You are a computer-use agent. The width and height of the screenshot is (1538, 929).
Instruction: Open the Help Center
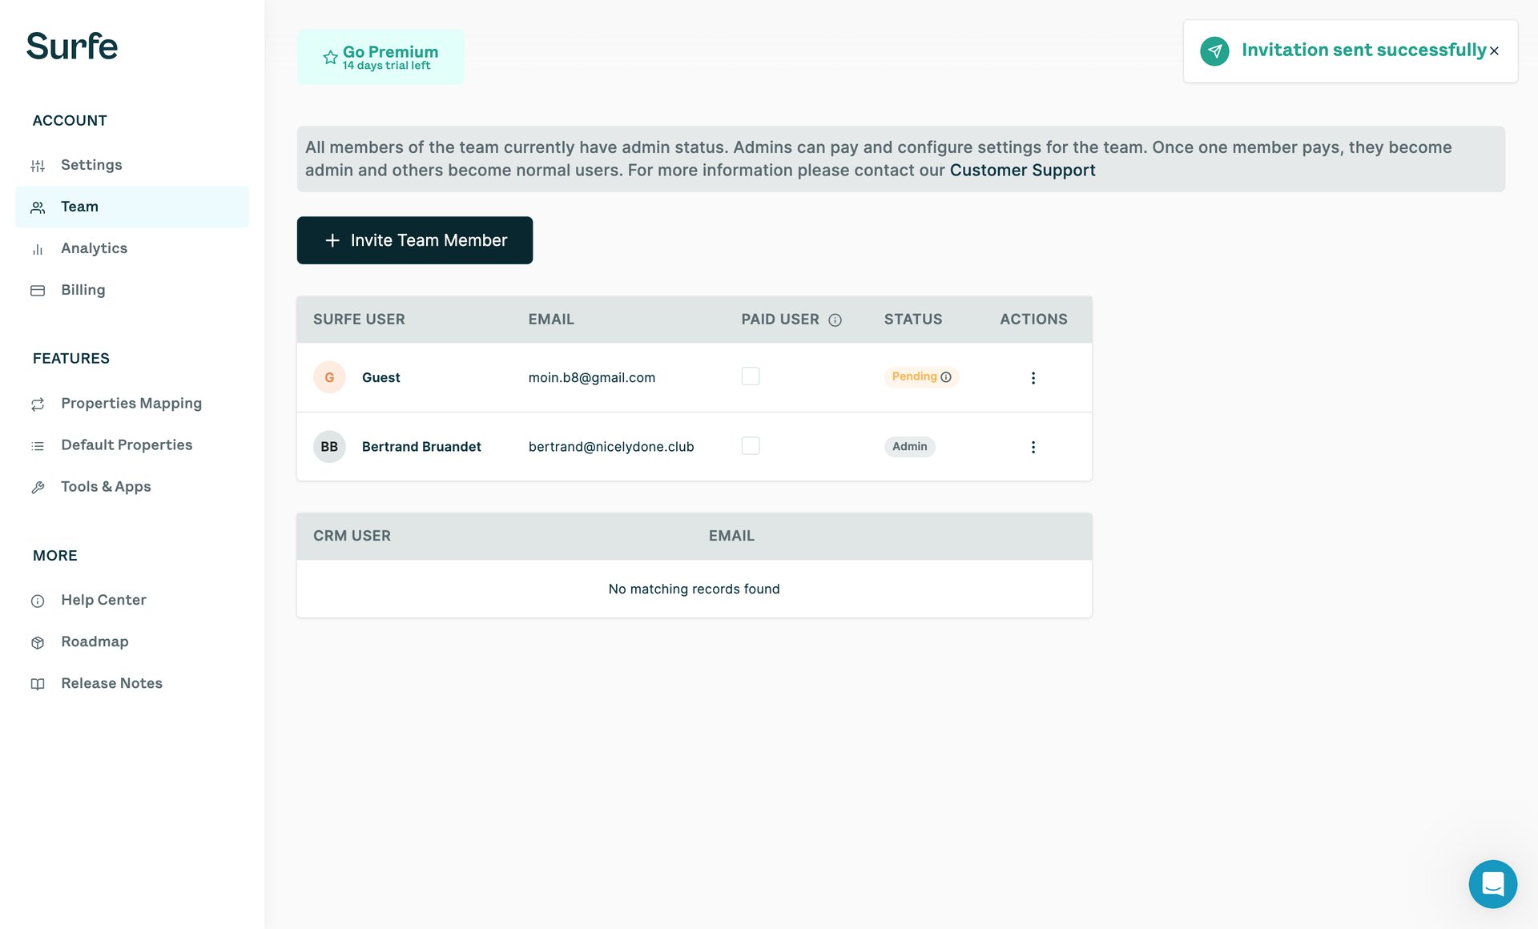coord(103,599)
